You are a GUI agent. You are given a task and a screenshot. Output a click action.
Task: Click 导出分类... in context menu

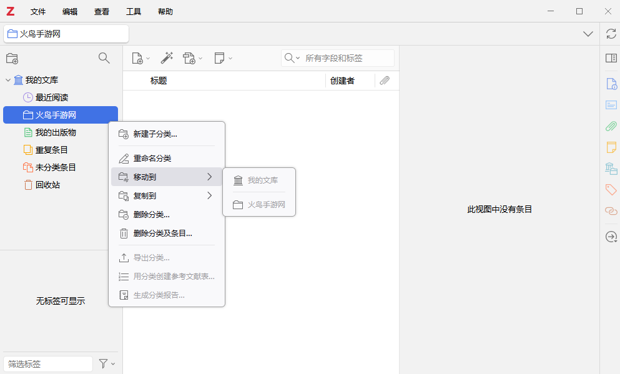(167, 258)
